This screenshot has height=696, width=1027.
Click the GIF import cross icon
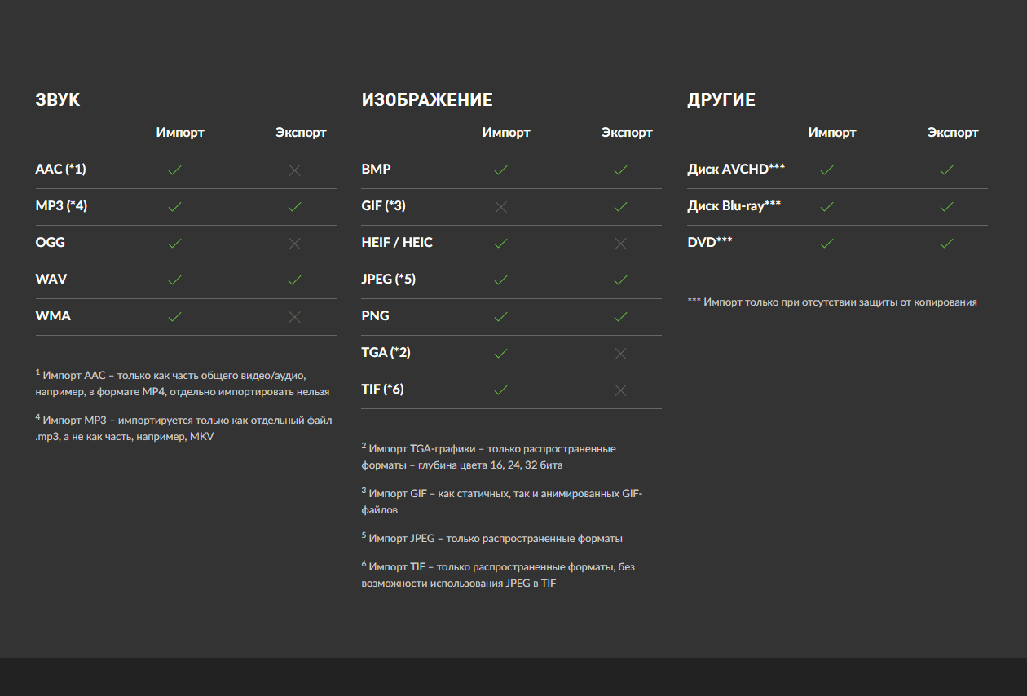pyautogui.click(x=500, y=207)
